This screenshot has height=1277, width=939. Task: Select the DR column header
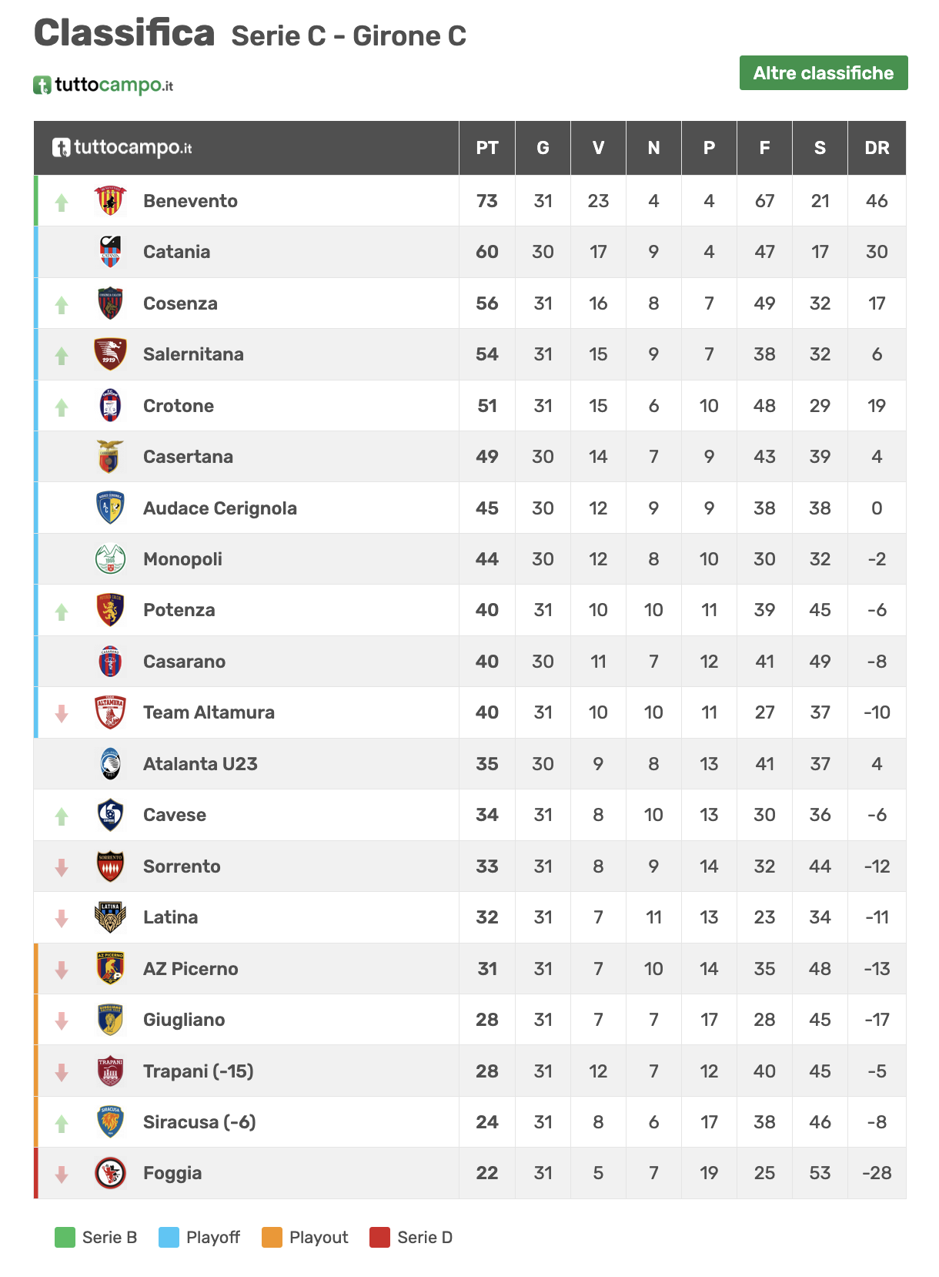pos(877,148)
